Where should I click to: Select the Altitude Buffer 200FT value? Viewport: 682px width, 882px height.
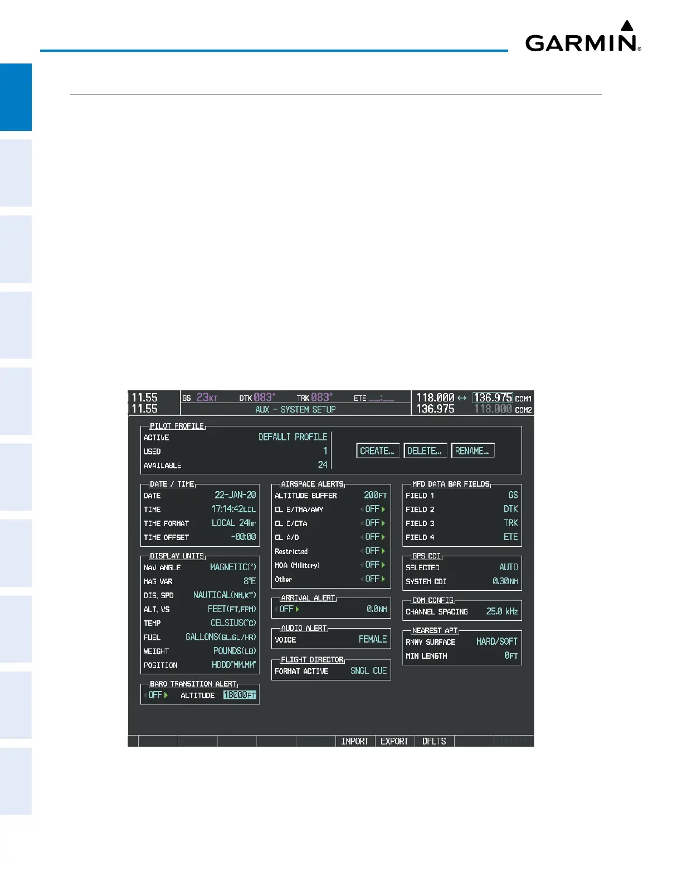tap(376, 495)
